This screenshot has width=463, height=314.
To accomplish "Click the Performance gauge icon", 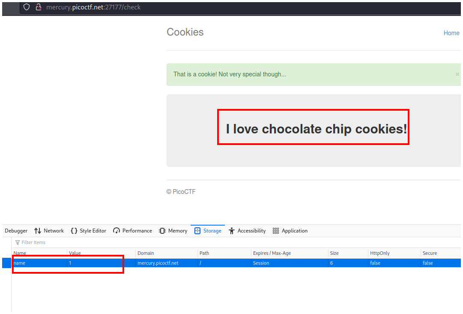I will [x=116, y=231].
